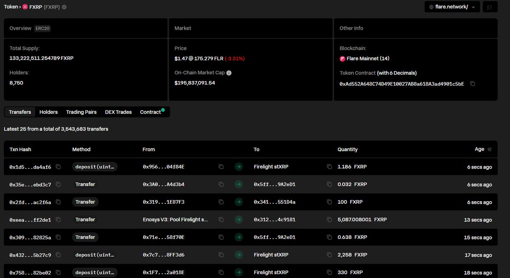Screen dimensions: 510x278
Task: Select the 5,087.008001 FXRP quantity
Action: click(362, 220)
